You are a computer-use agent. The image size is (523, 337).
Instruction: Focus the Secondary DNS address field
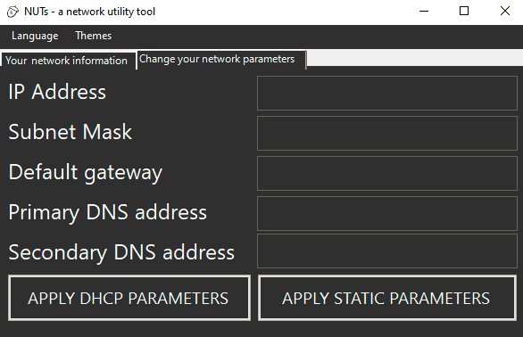pyautogui.click(x=387, y=251)
